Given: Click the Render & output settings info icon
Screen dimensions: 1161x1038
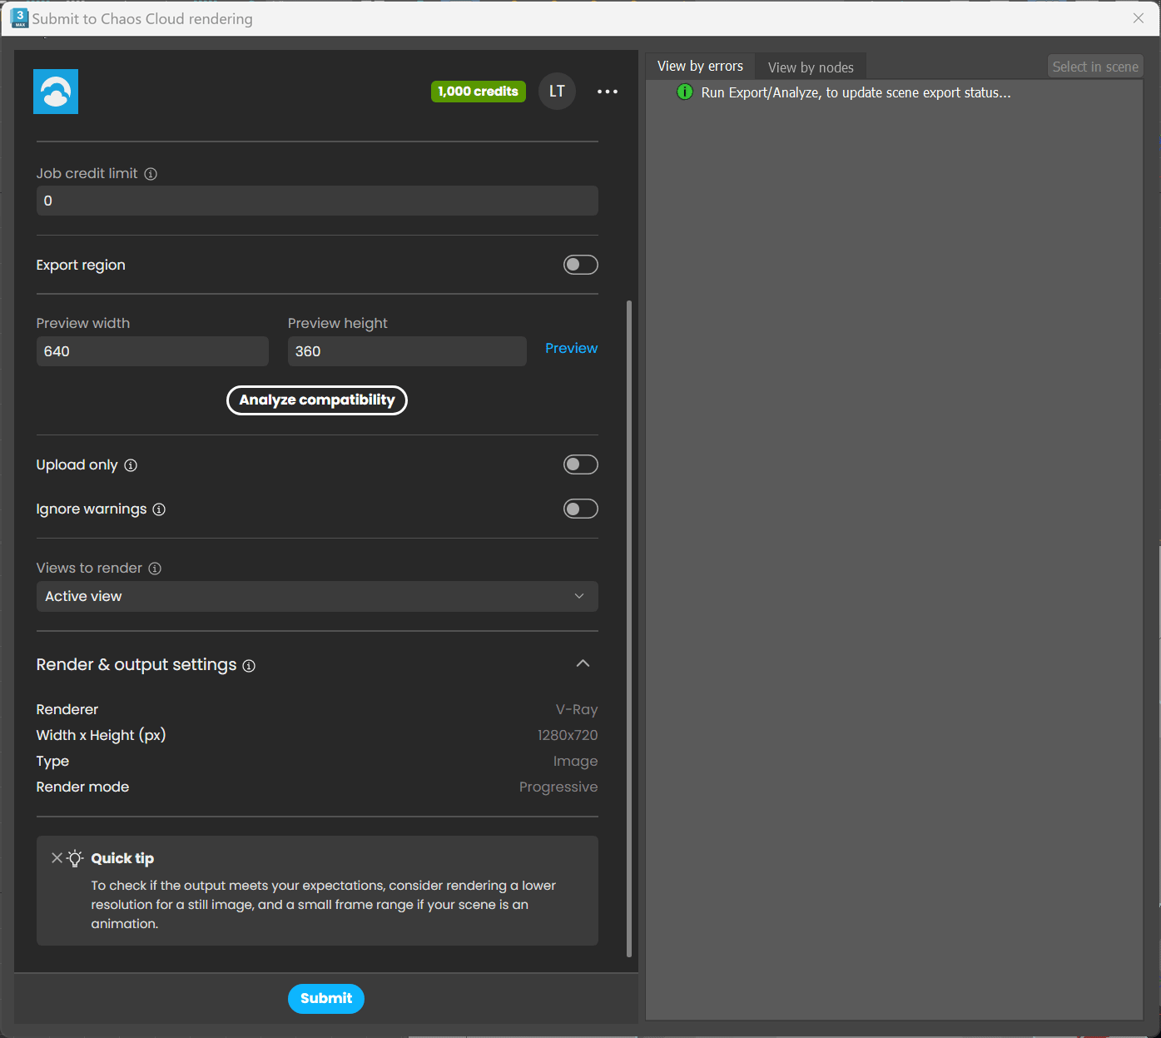Looking at the screenshot, I should [x=249, y=666].
